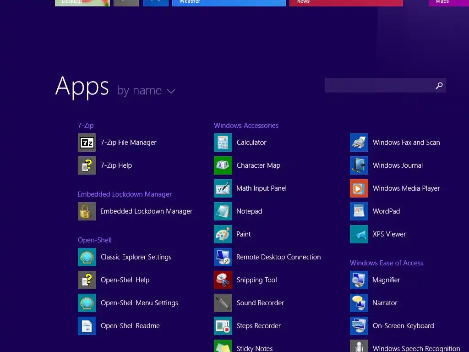Open Classic Explorer Settings shell icon

point(87,257)
